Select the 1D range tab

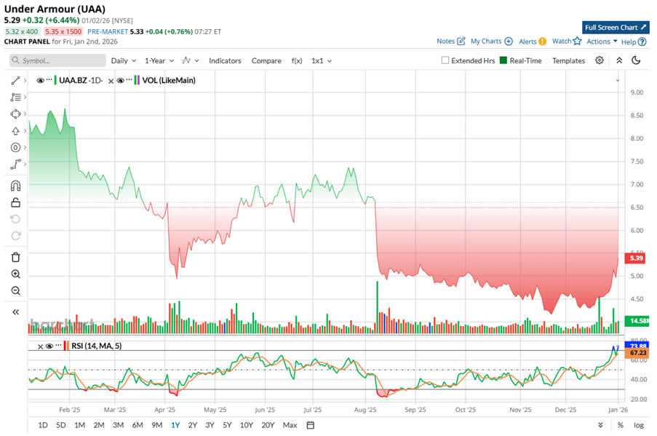point(43,425)
